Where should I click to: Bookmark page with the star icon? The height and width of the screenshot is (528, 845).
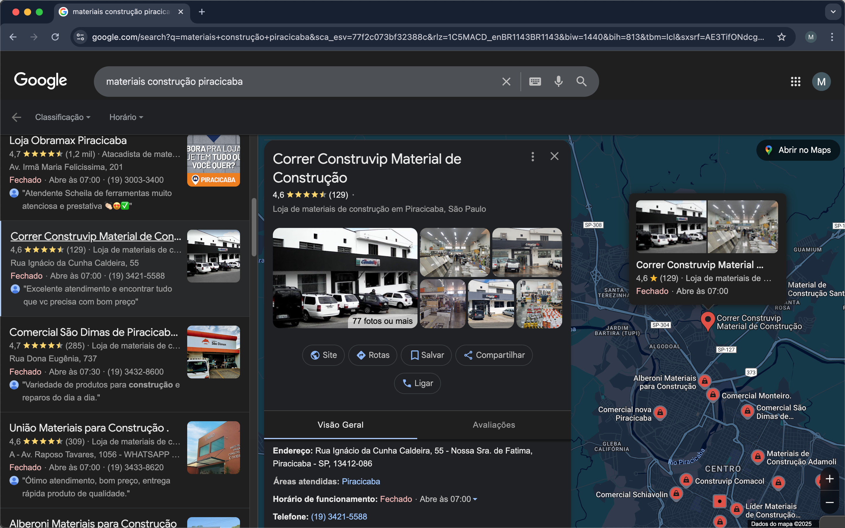pyautogui.click(x=781, y=37)
